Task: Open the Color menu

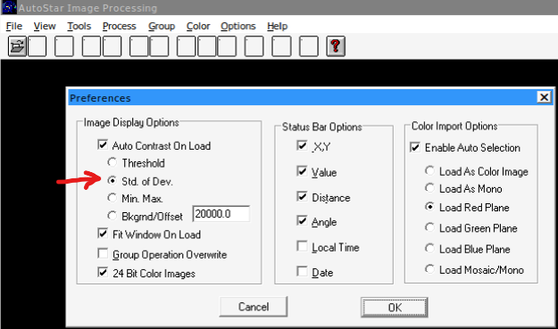Action: point(198,26)
